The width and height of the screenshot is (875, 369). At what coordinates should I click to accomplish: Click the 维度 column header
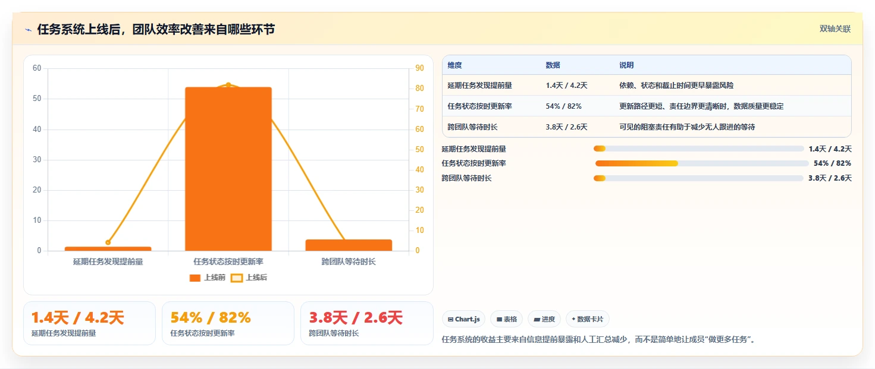(454, 65)
